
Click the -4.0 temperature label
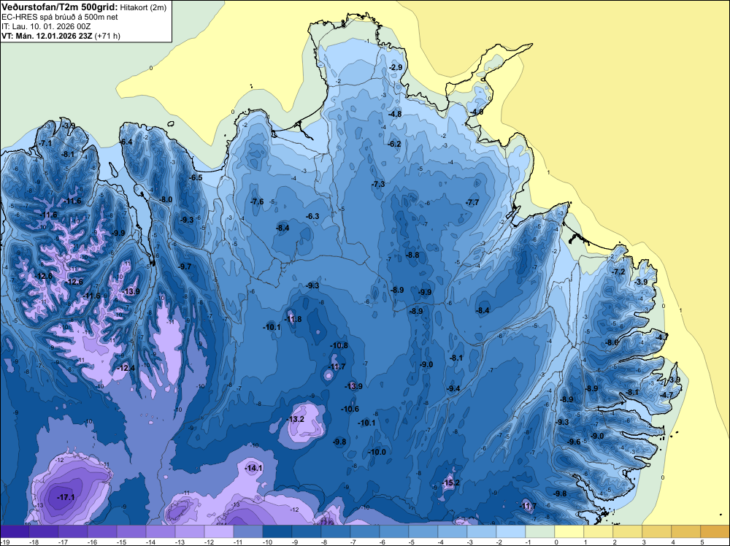pyautogui.click(x=476, y=112)
